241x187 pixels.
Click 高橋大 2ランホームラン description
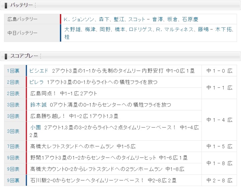coord(107,169)
